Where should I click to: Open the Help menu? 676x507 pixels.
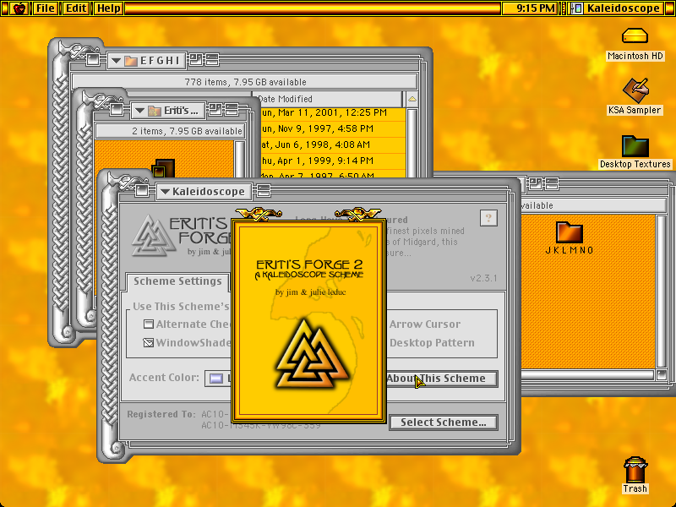108,8
